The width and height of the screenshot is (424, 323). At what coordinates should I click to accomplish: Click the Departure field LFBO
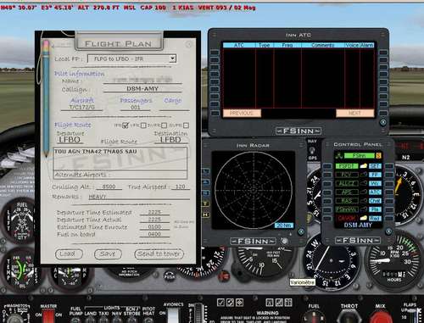click(x=70, y=140)
